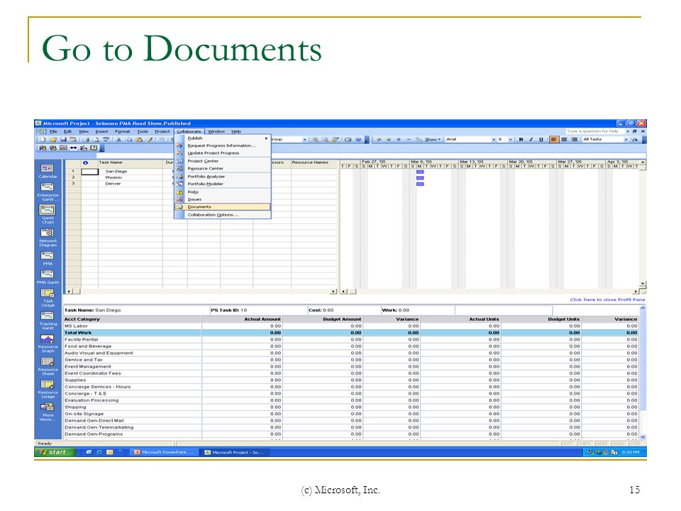Click the Open folder toolbar icon
The height and width of the screenshot is (511, 681).
tap(53, 140)
